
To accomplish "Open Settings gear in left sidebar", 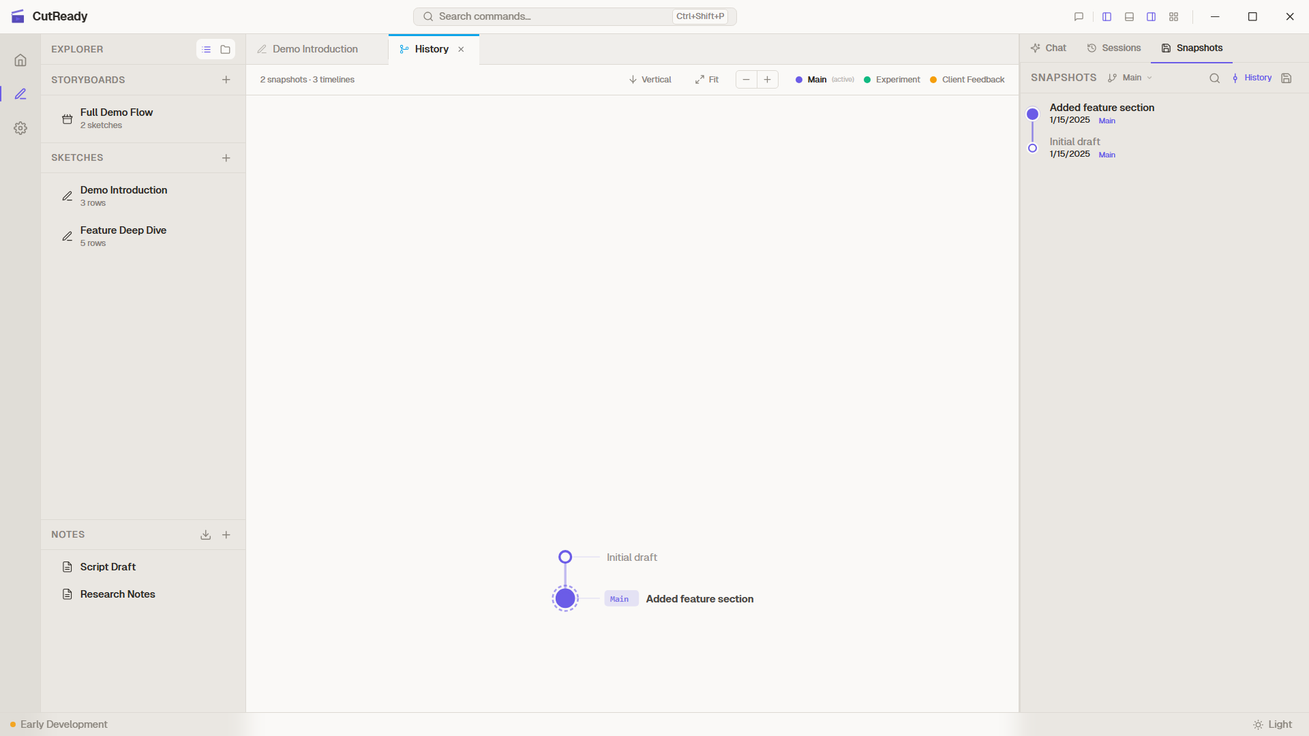I will [x=20, y=128].
